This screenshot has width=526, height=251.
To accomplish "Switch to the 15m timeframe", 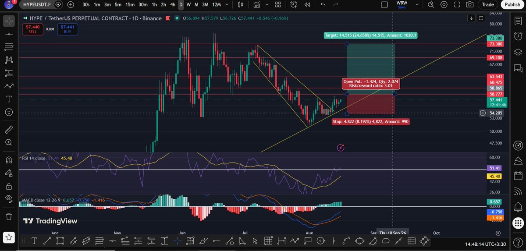I will tap(130, 4).
